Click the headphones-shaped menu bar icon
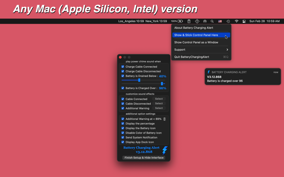284x177 pixels. tap(205, 21)
